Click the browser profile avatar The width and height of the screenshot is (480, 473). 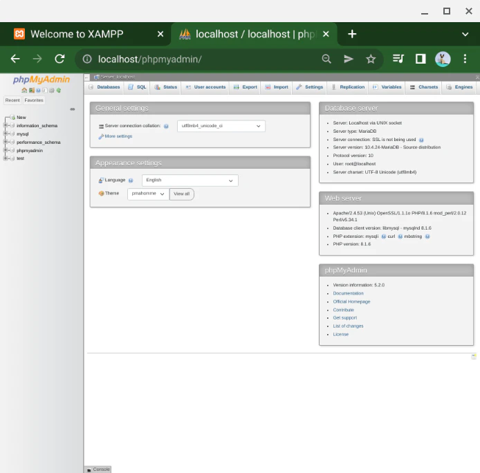click(x=443, y=59)
